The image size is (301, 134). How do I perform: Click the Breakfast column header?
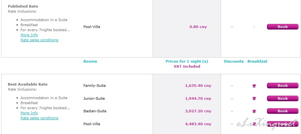(x=258, y=61)
